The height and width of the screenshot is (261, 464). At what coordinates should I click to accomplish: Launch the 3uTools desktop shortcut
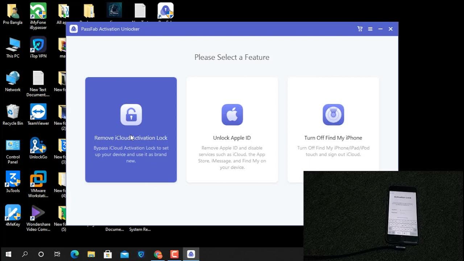(x=13, y=182)
